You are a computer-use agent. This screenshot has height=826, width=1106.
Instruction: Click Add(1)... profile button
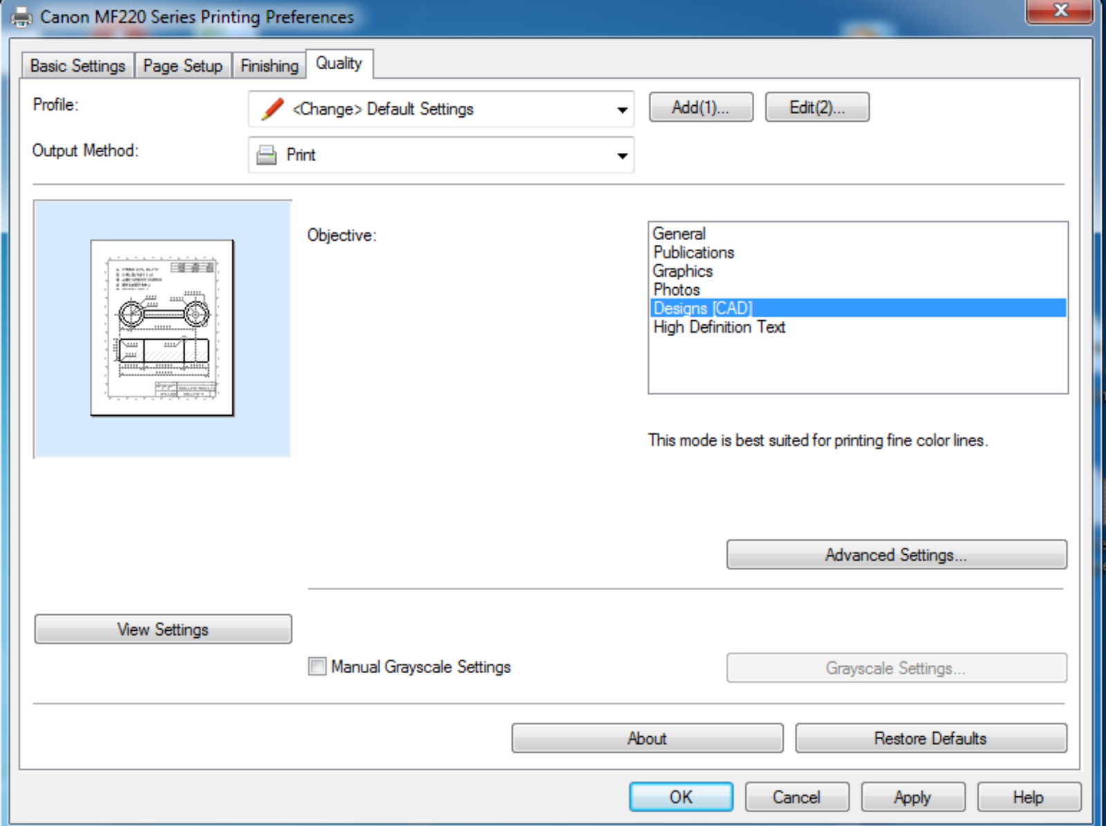(x=701, y=107)
